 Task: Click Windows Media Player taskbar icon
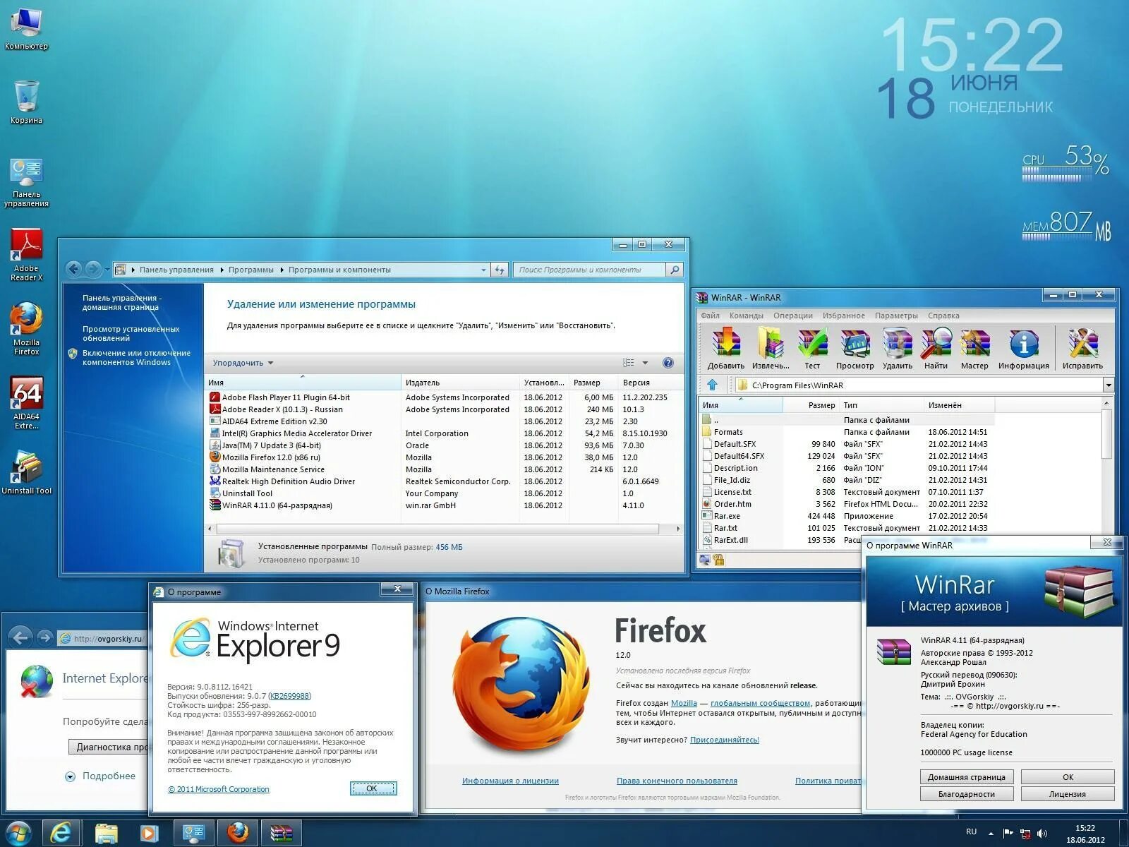coord(149,834)
